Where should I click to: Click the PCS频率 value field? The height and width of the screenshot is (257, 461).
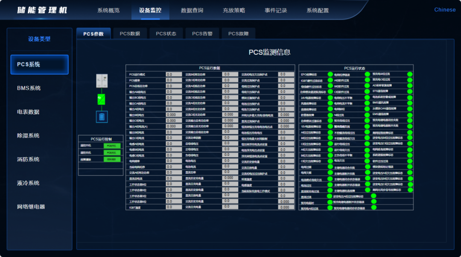[x=174, y=80]
